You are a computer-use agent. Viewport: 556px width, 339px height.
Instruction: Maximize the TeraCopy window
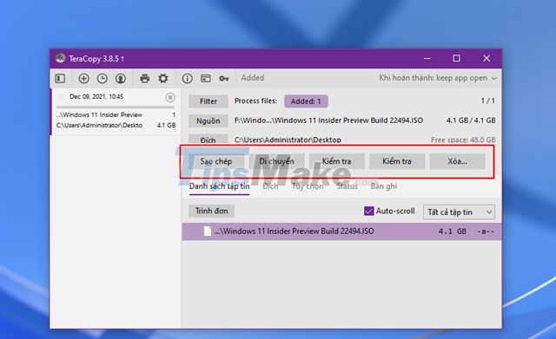[456, 58]
